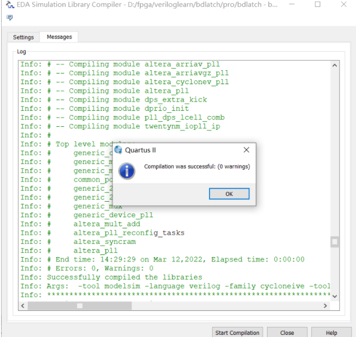Click log line 'Errors: 0, Warnings: 0'
The height and width of the screenshot is (337, 356).
[87, 268]
